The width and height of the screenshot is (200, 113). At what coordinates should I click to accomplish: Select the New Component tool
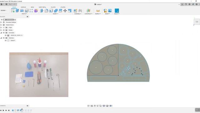pos(75,11)
